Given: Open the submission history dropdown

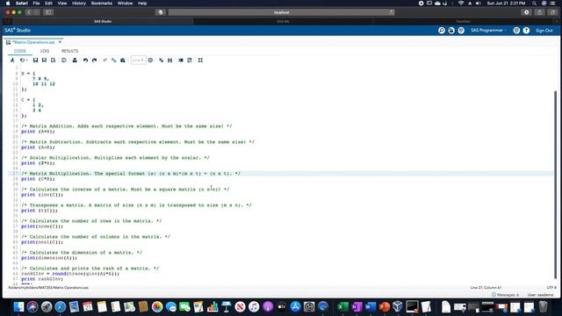Looking at the screenshot, I should click(x=24, y=61).
